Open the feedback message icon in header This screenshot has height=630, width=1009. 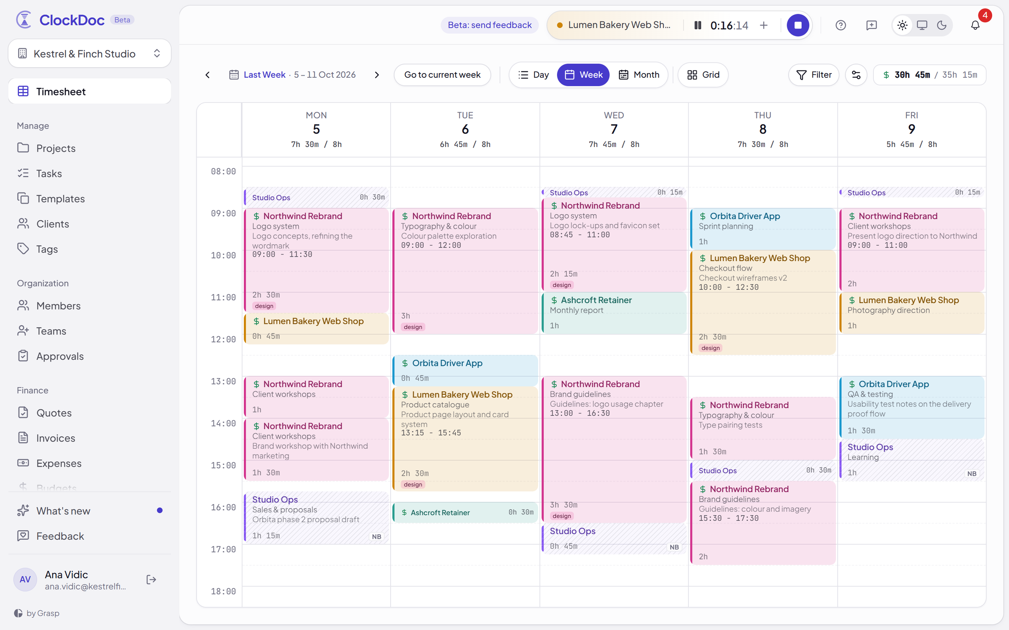coord(872,25)
